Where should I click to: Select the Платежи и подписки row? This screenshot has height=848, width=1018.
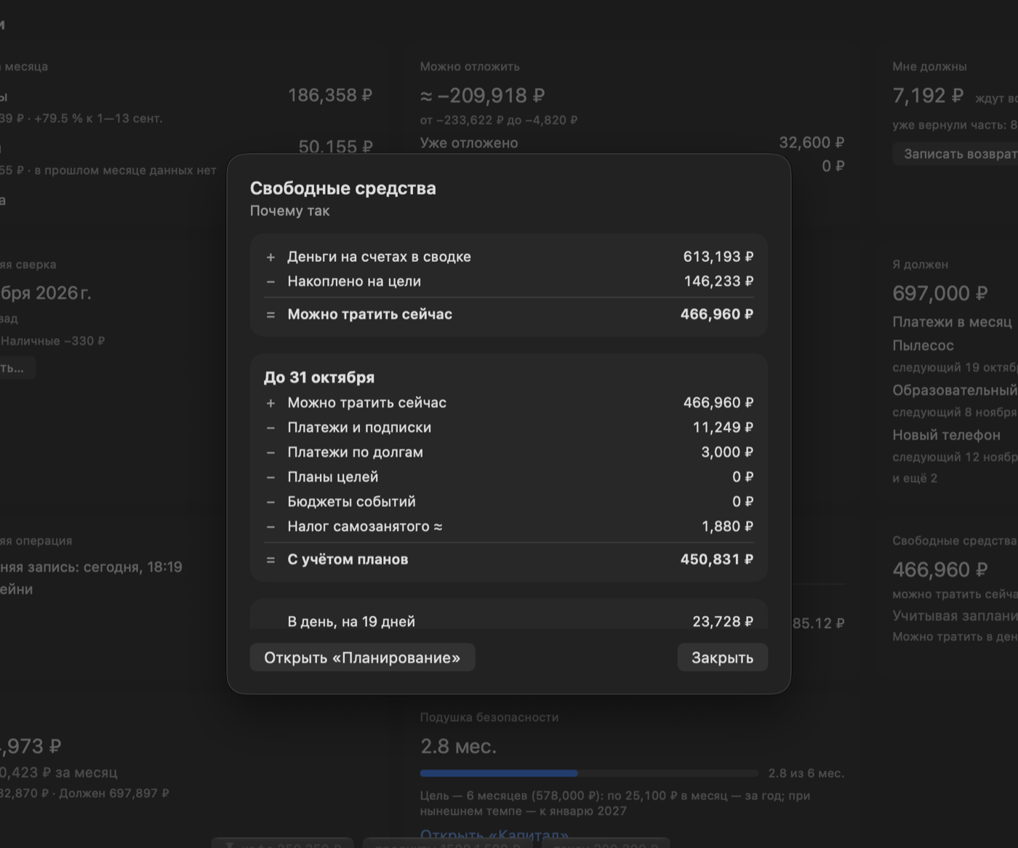point(509,428)
